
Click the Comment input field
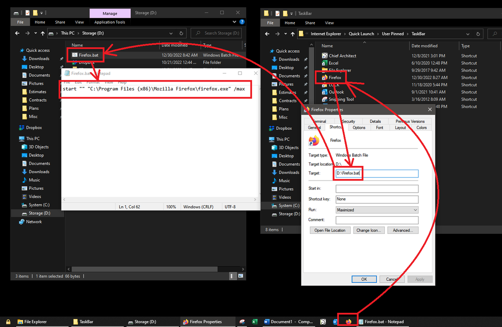[377, 220]
